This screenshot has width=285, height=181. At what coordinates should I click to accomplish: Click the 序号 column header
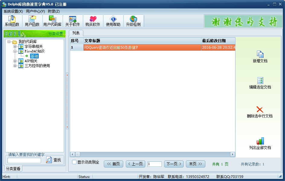77,41
